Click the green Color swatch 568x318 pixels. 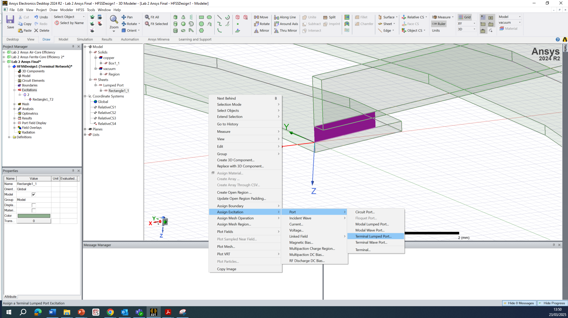[34, 216]
